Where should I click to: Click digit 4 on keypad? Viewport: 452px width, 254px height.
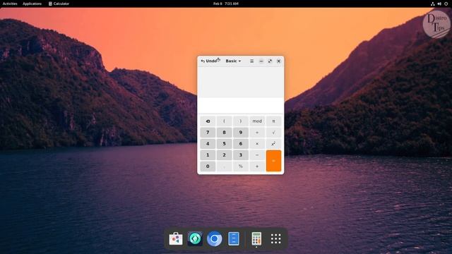(208, 144)
